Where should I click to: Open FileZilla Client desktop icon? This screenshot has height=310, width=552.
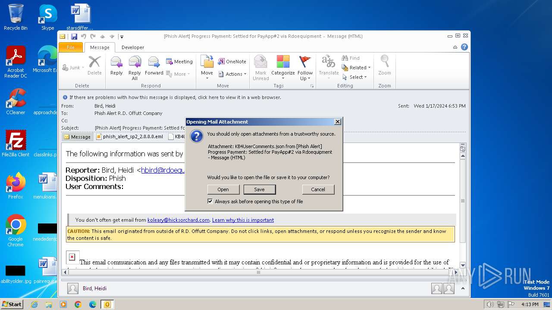click(x=16, y=144)
